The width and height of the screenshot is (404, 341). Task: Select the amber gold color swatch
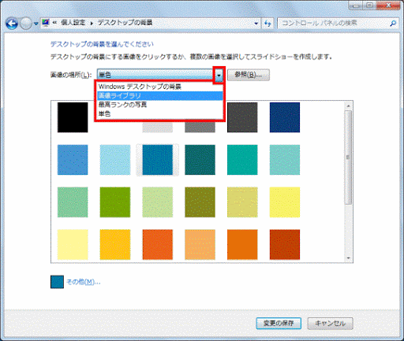115,245
